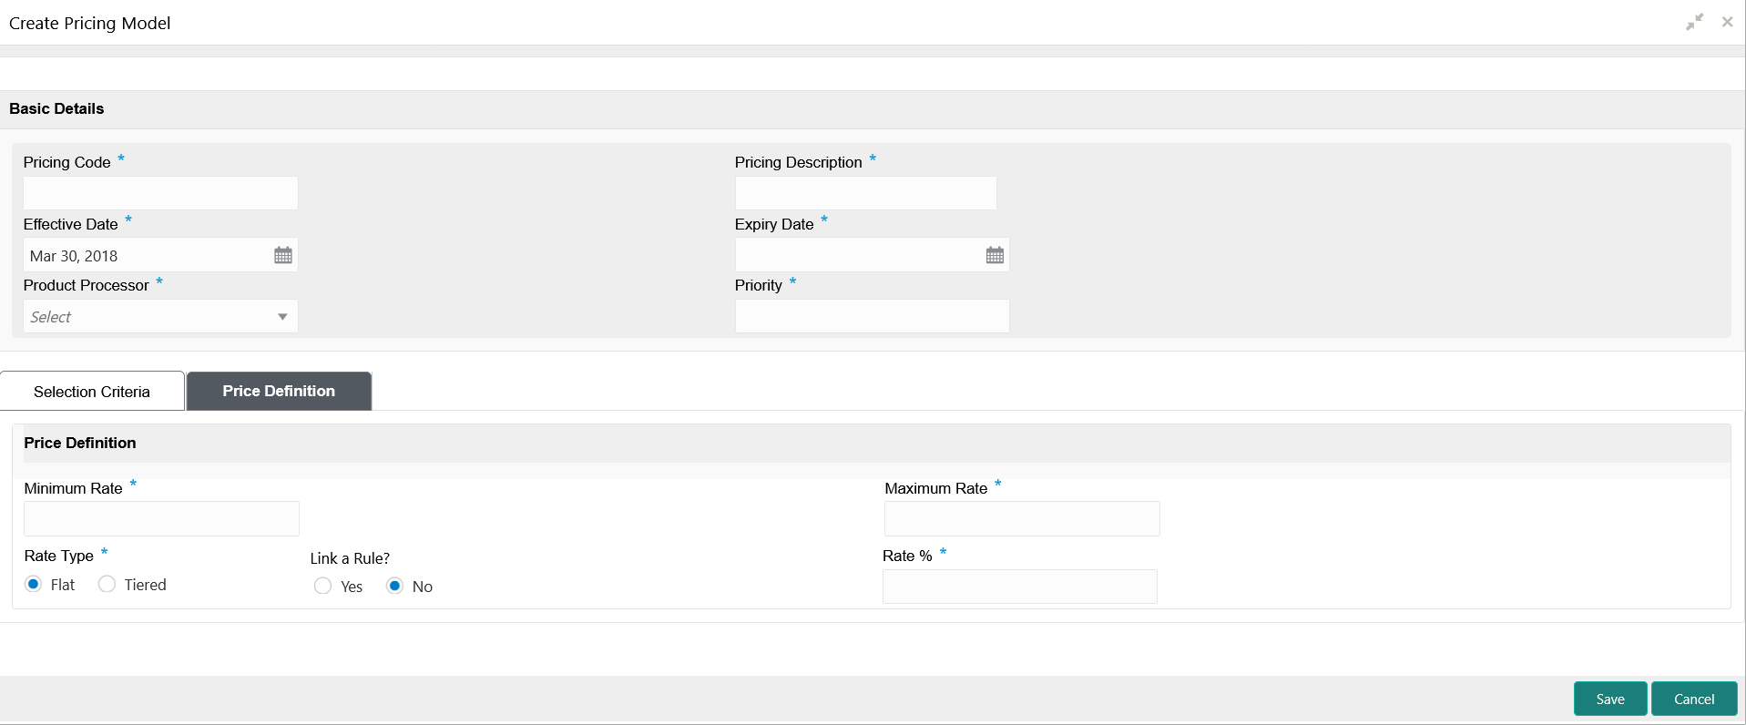1746x725 pixels.
Task: Close the Create Pricing Model dialog
Action: [x=1727, y=23]
